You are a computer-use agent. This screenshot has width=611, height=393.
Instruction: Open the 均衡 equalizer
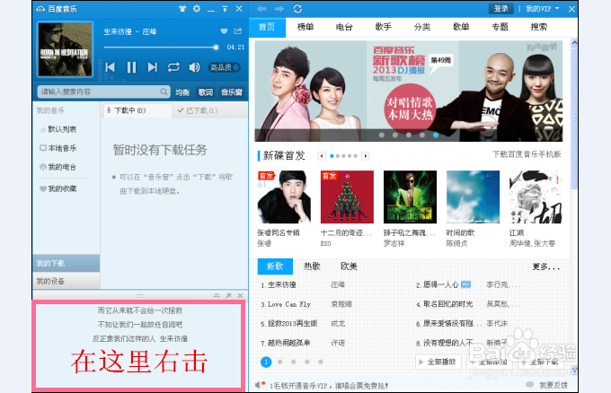[182, 92]
